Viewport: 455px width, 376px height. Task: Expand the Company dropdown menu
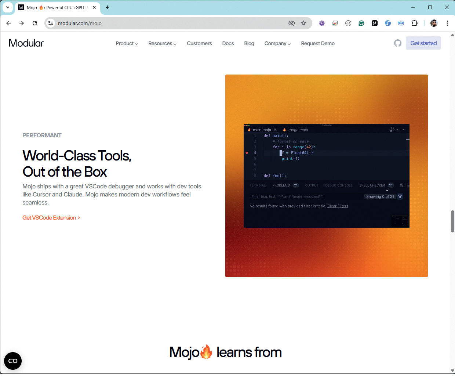click(277, 43)
